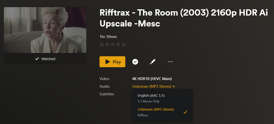Open the edit pencil icon
Viewport: 274px width, 124px height.
point(153,62)
